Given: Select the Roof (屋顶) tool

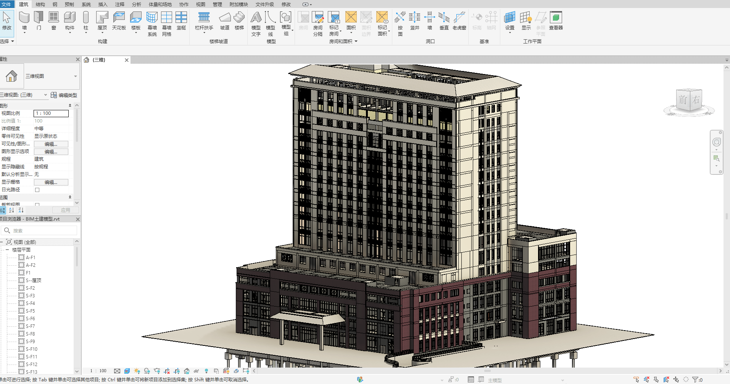Looking at the screenshot, I should click(x=102, y=18).
